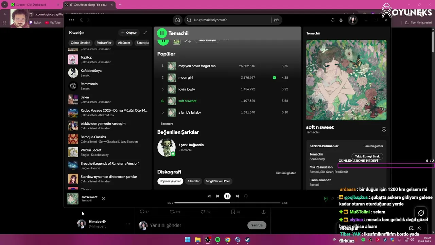
Task: Click the tweet reply comment icon
Action: (142, 212)
